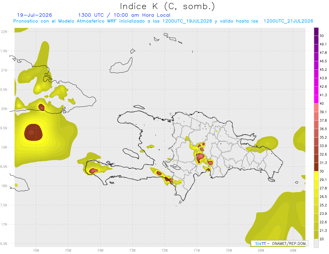Click the longitude label '76W'
Screen dimensions: 329x254
point(36,250)
